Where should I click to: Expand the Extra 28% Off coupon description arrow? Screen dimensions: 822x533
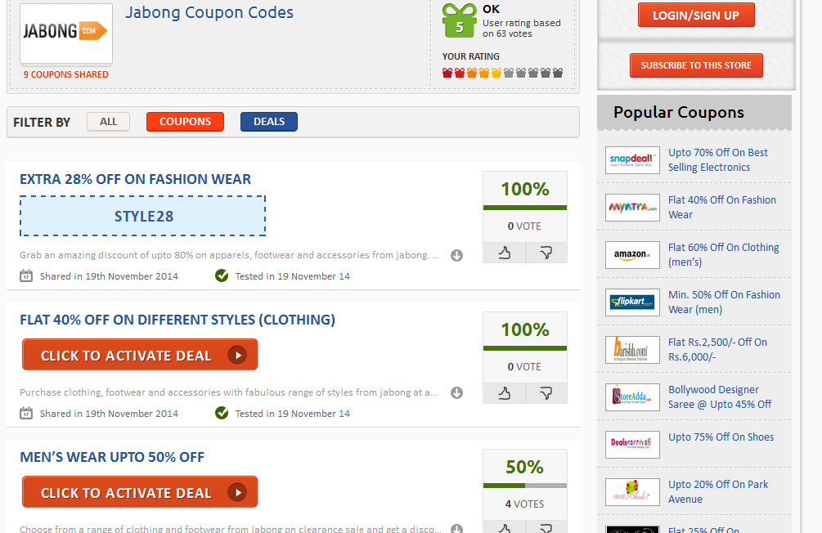click(456, 255)
